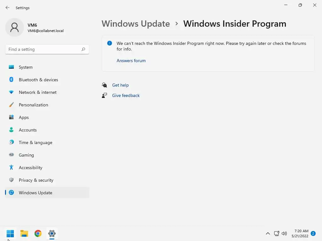Click the magnifier icon in search box
The image size is (322, 241).
(83, 49)
